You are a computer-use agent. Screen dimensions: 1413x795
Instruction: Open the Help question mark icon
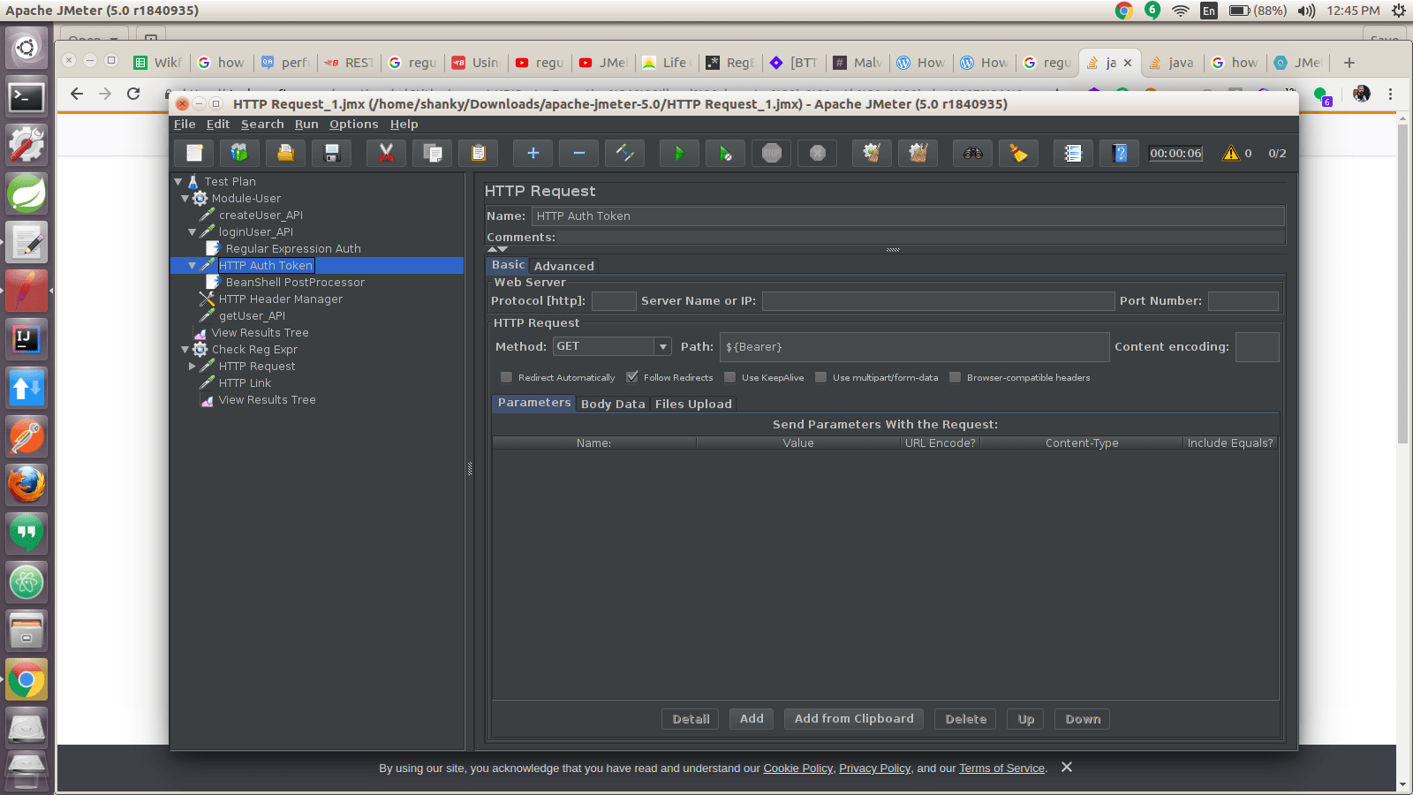click(x=1120, y=153)
